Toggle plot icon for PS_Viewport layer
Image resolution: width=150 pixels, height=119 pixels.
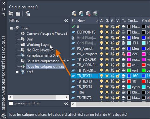[123, 54]
